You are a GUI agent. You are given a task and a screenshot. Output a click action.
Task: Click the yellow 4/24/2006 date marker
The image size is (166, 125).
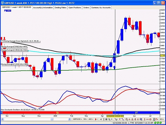click(115, 116)
